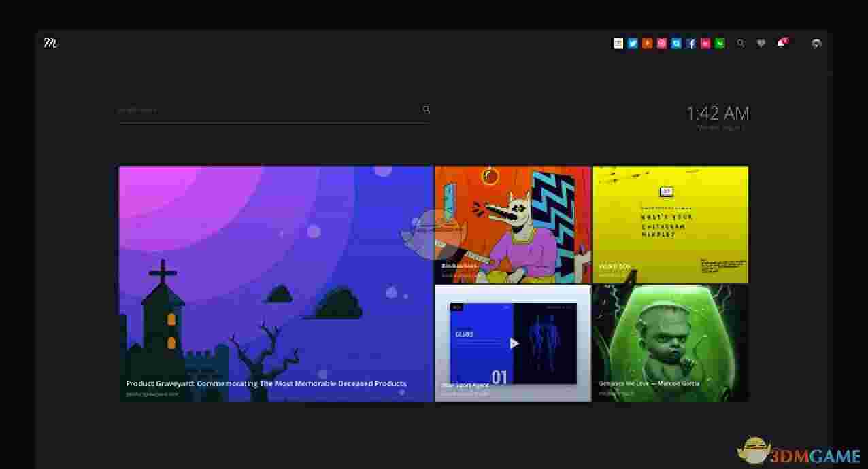The width and height of the screenshot is (868, 469).
Task: Open the Twitter sharing icon in the header
Action: (x=633, y=43)
